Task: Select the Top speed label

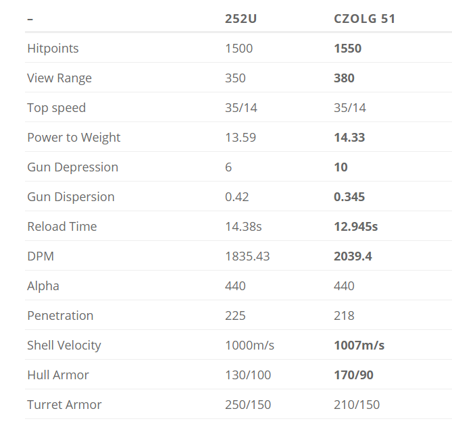Action: point(57,108)
